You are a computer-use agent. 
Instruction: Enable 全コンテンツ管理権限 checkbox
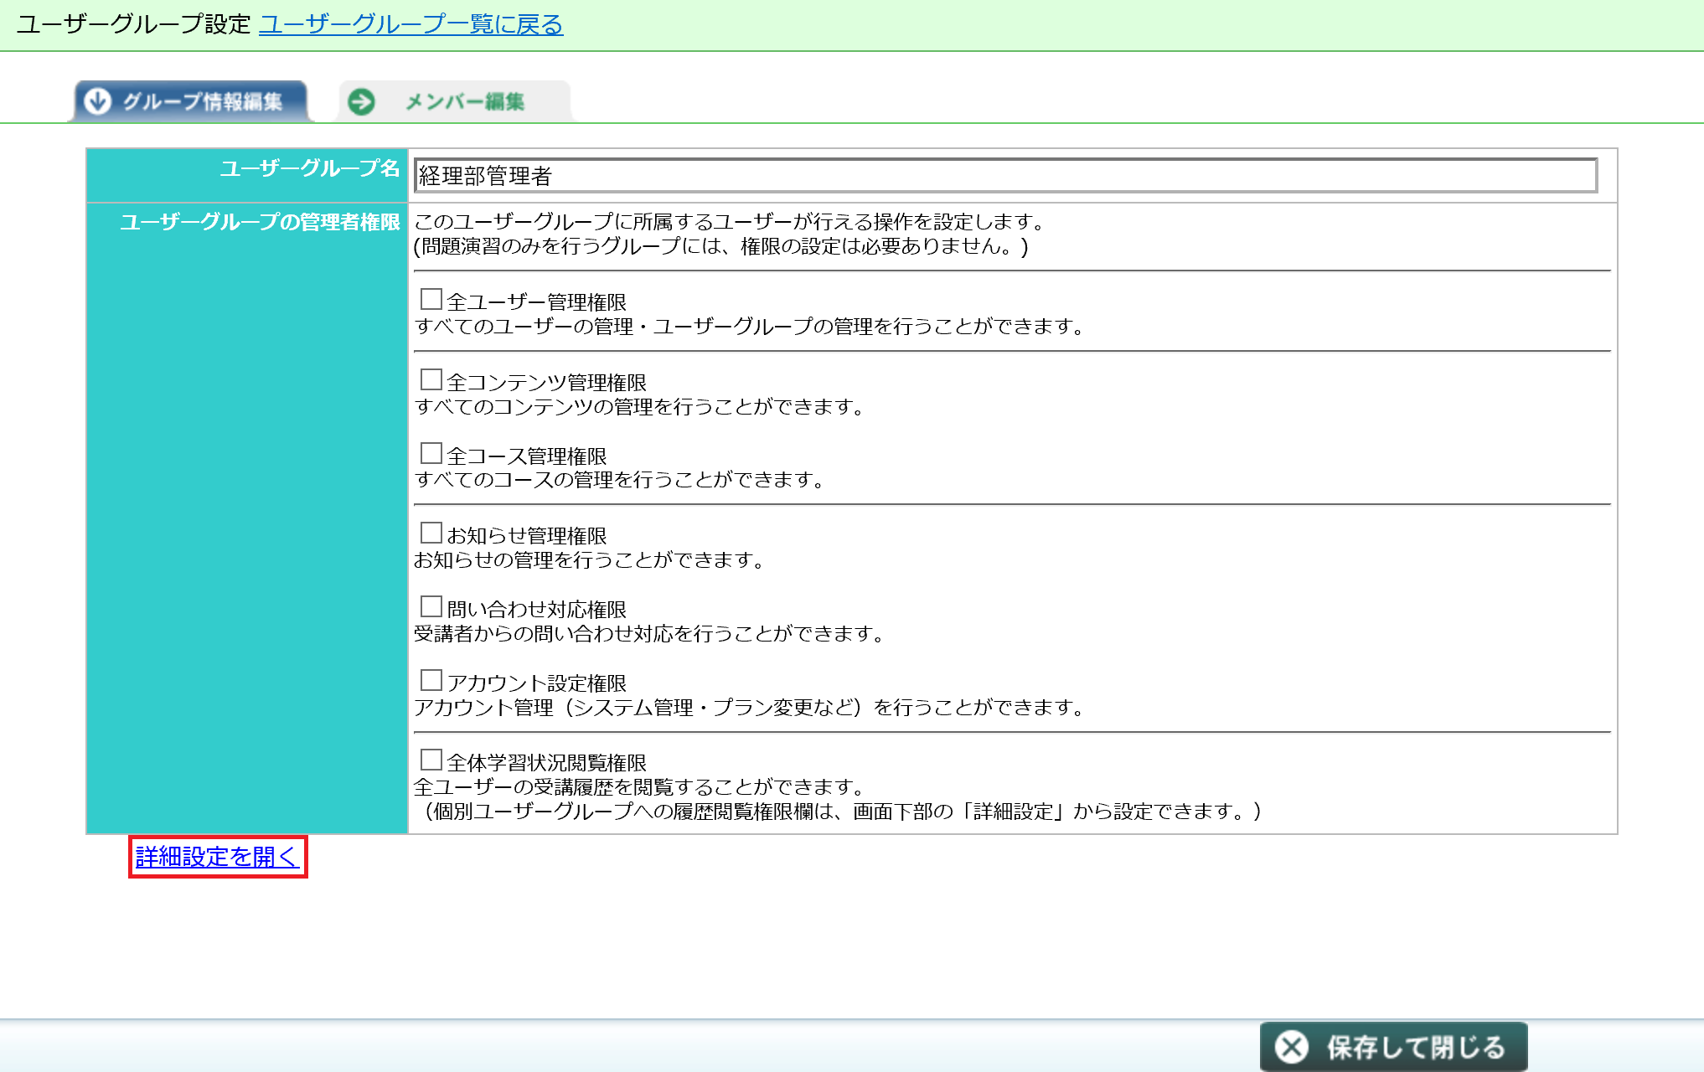click(x=431, y=380)
